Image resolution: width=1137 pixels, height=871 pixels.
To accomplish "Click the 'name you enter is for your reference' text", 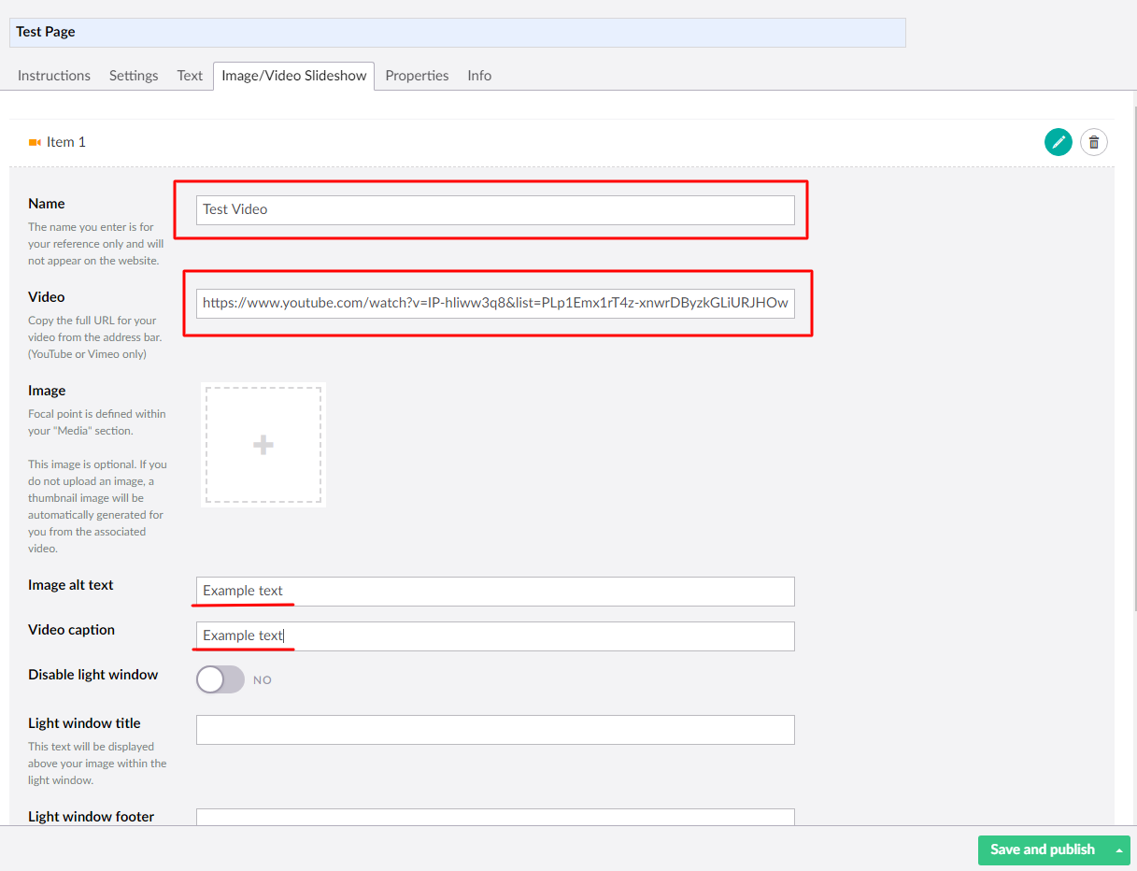I will 96,244.
